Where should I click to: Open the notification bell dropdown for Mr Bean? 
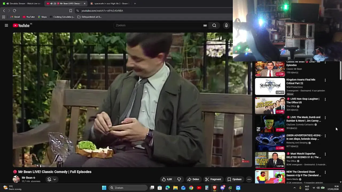(52, 179)
